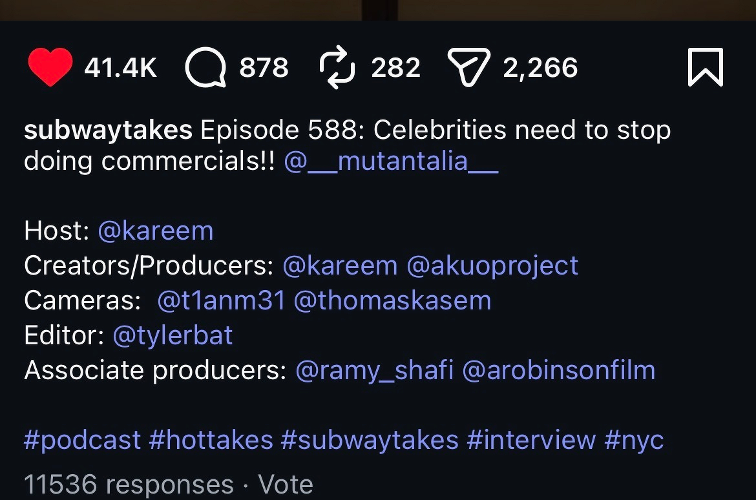Open the subwaytakes profile
Viewport: 756px width, 500px height.
click(107, 130)
